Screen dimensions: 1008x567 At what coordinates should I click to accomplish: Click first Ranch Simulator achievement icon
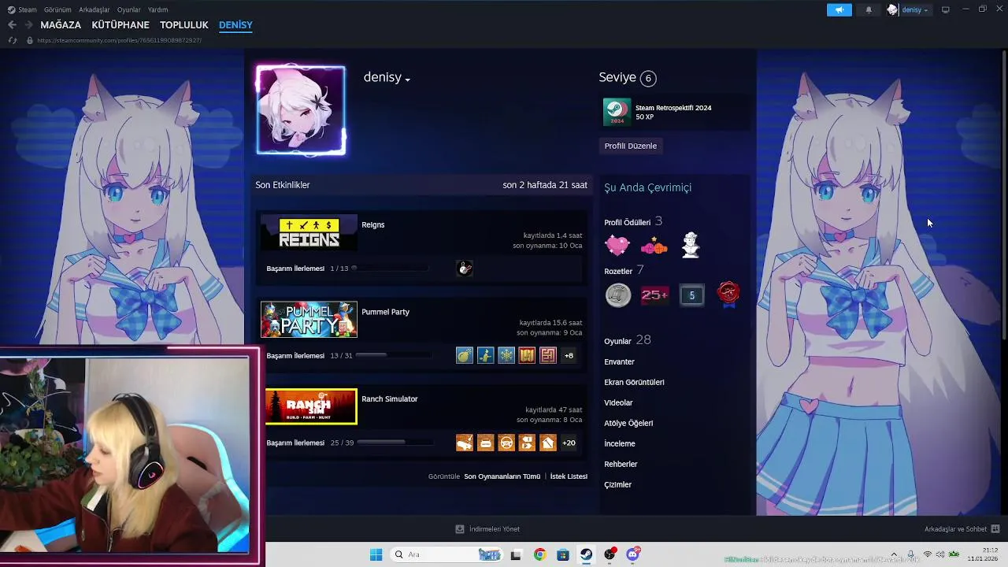(465, 443)
